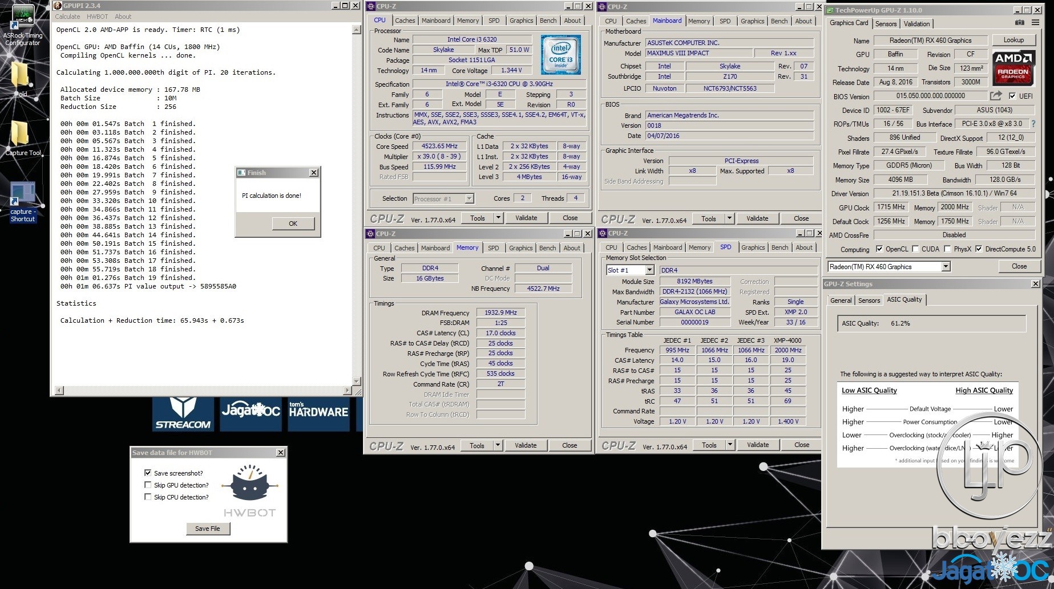Close the GPU-Z Settings panel with X
This screenshot has height=589, width=1054.
(1035, 284)
